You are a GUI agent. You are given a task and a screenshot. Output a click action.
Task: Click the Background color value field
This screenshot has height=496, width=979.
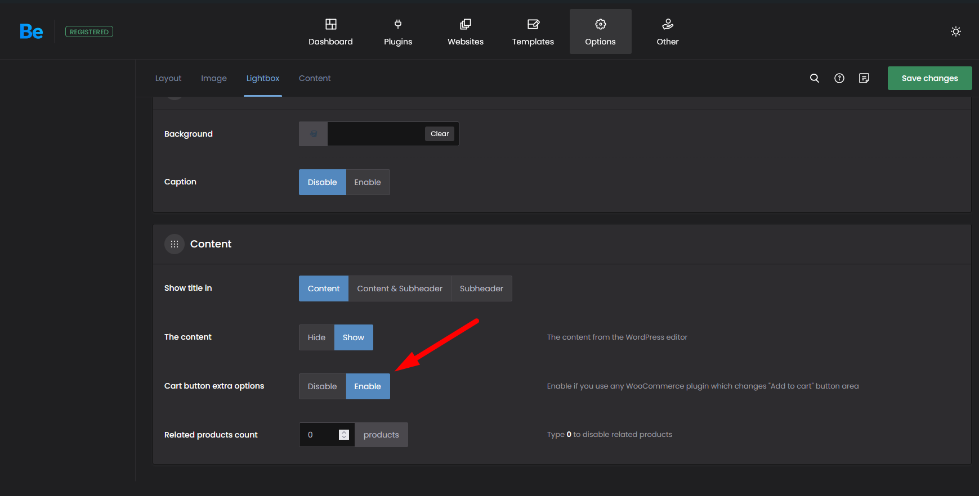pyautogui.click(x=375, y=134)
